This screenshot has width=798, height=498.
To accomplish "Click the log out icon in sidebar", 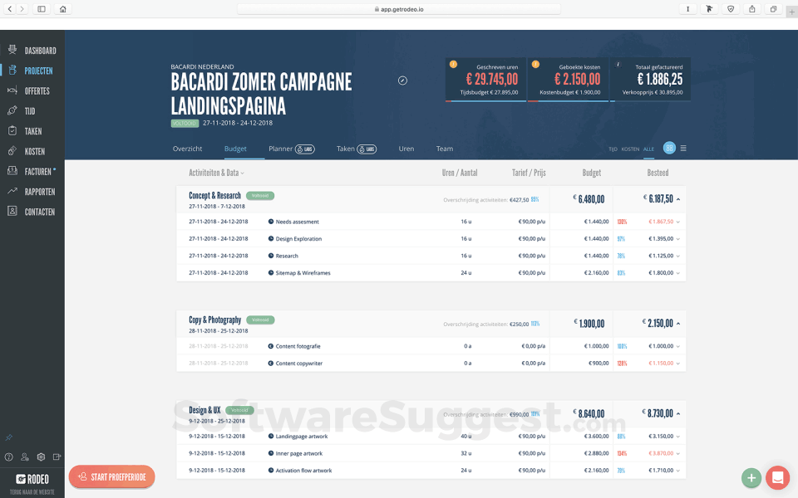I will coord(57,456).
